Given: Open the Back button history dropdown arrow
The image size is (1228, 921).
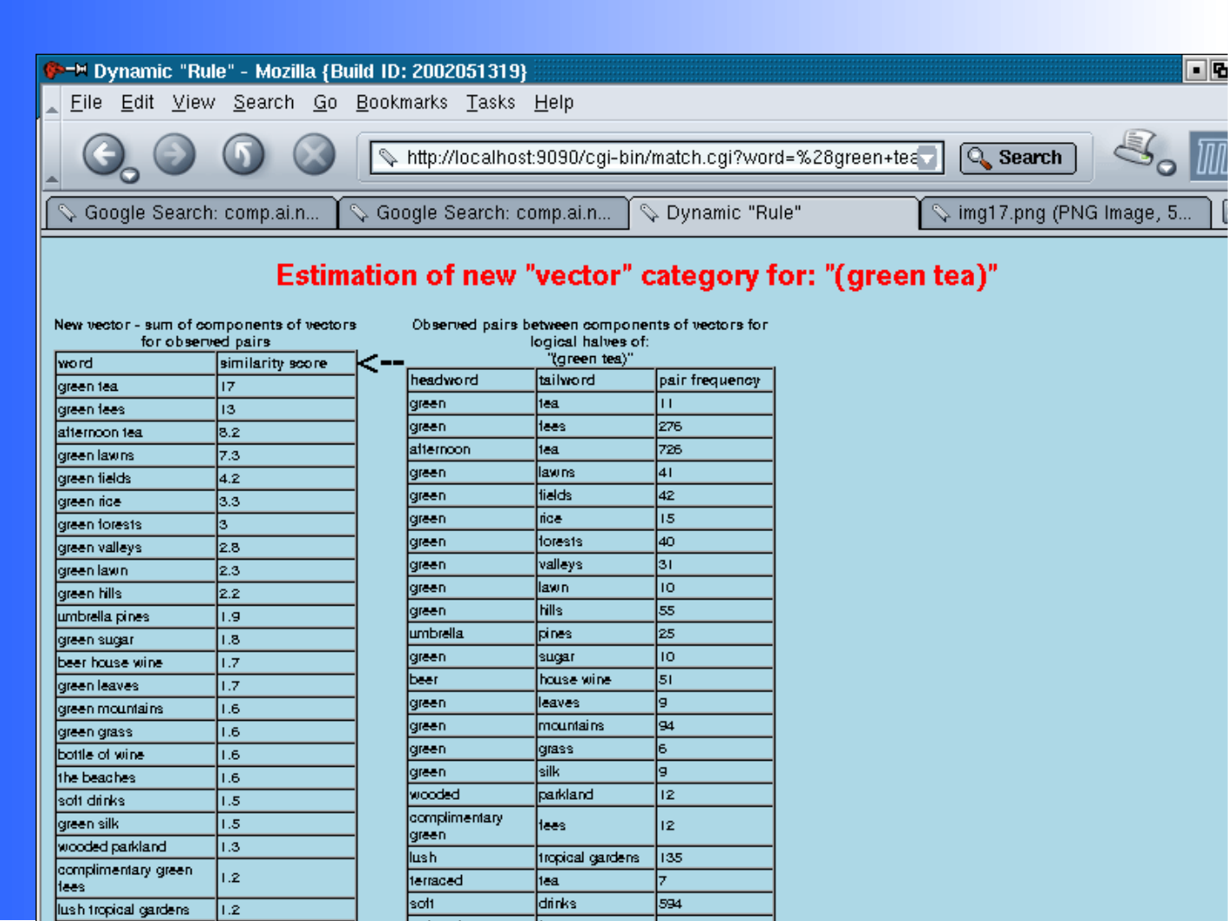Looking at the screenshot, I should (130, 176).
